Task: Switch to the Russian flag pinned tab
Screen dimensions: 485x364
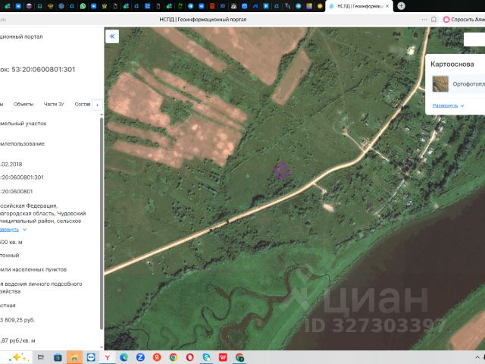Action: (29, 6)
